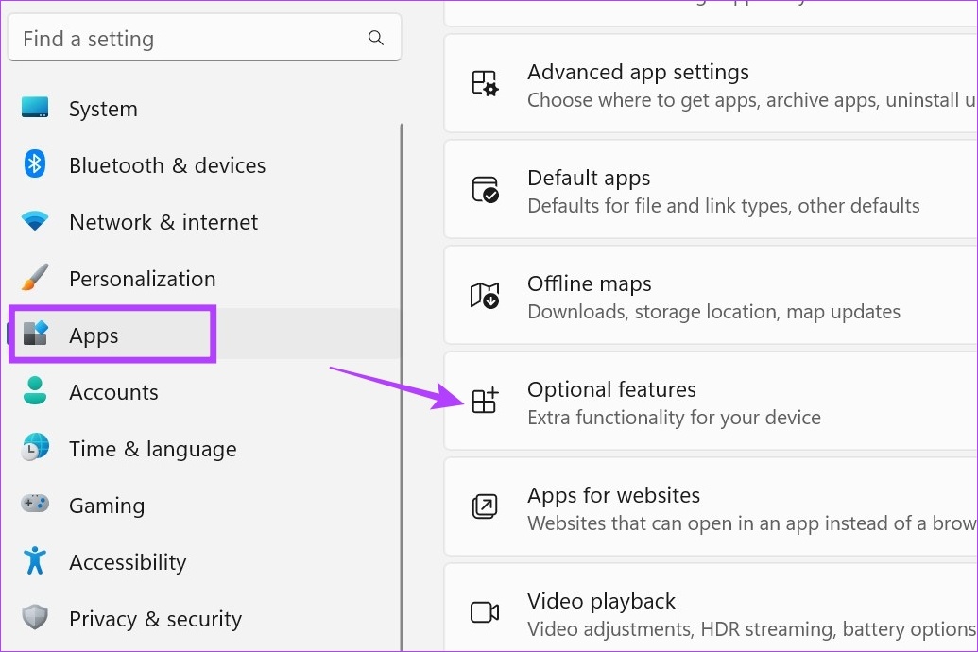Click the Default apps checkmark icon
978x652 pixels.
point(485,190)
